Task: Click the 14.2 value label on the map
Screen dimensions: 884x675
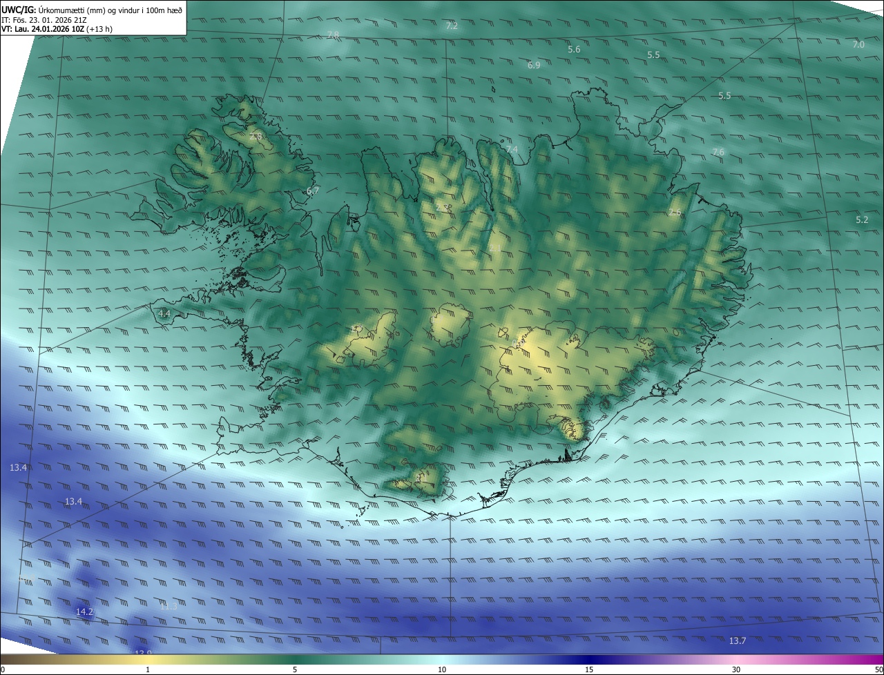Action: tap(84, 612)
